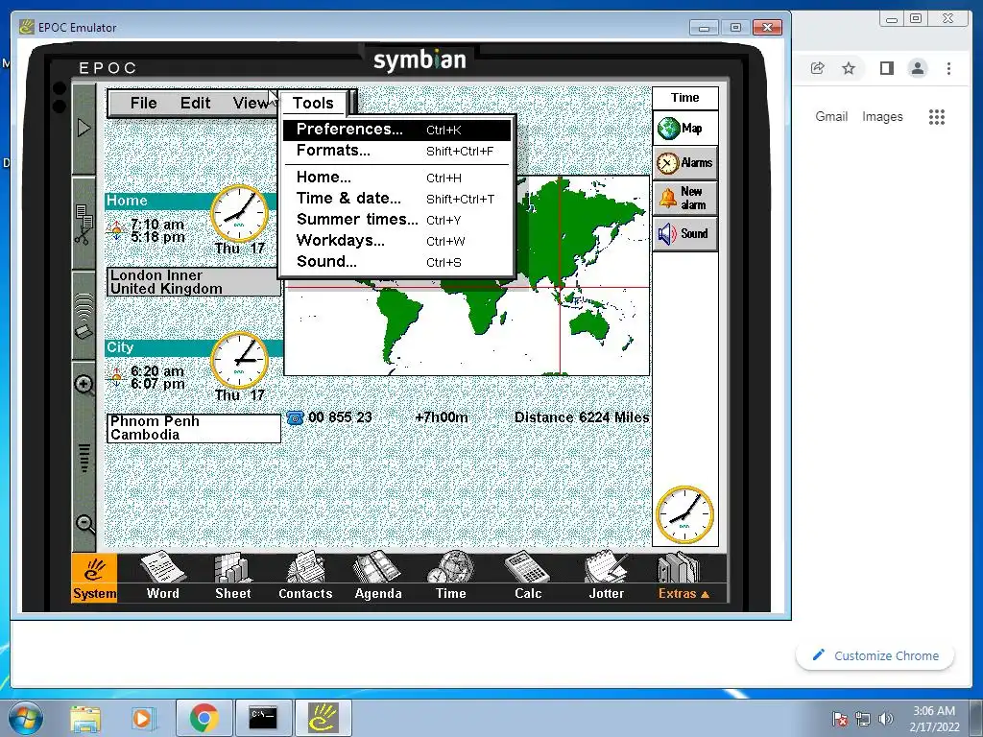Click Customize Chrome button
This screenshot has width=983, height=737.
pyautogui.click(x=875, y=655)
